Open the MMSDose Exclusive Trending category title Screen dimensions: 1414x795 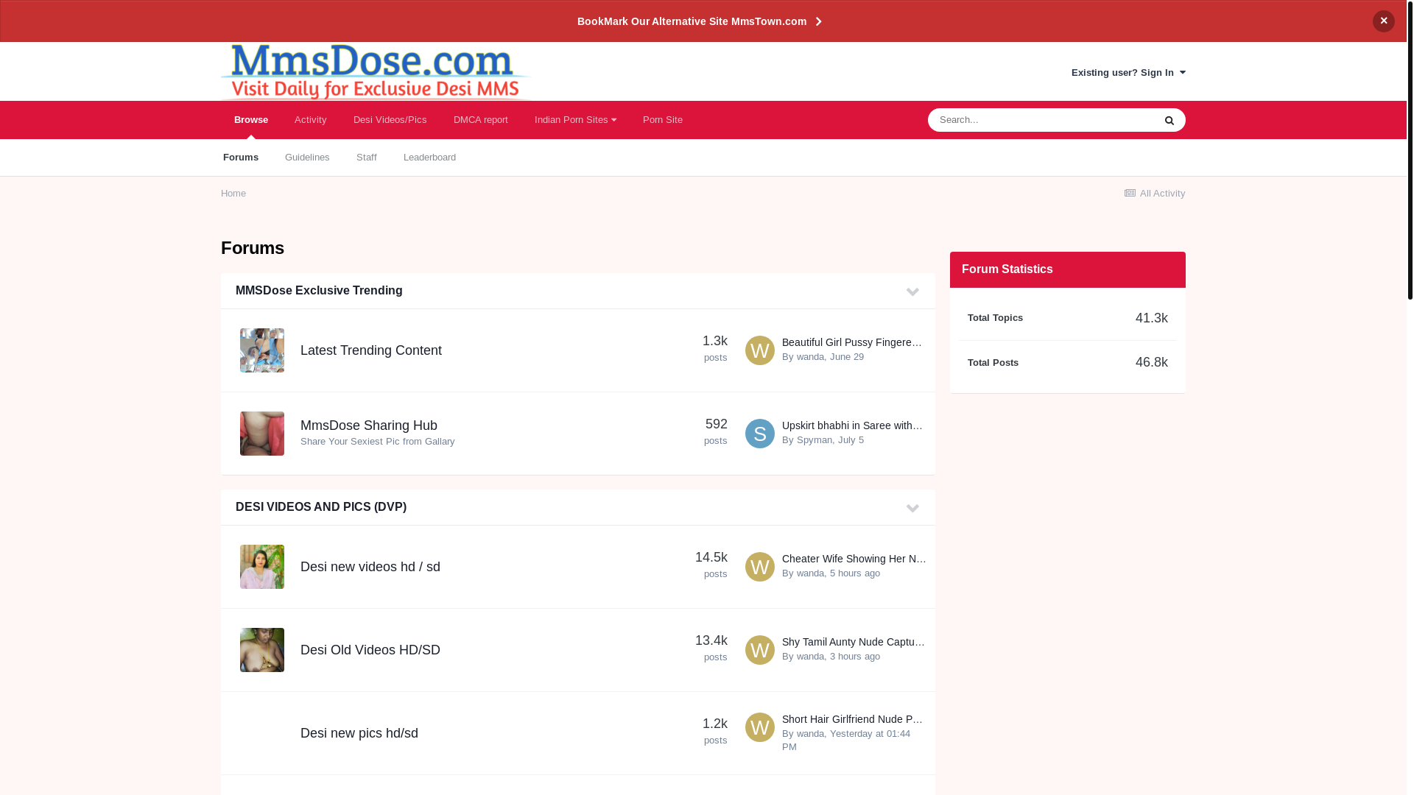(x=319, y=291)
